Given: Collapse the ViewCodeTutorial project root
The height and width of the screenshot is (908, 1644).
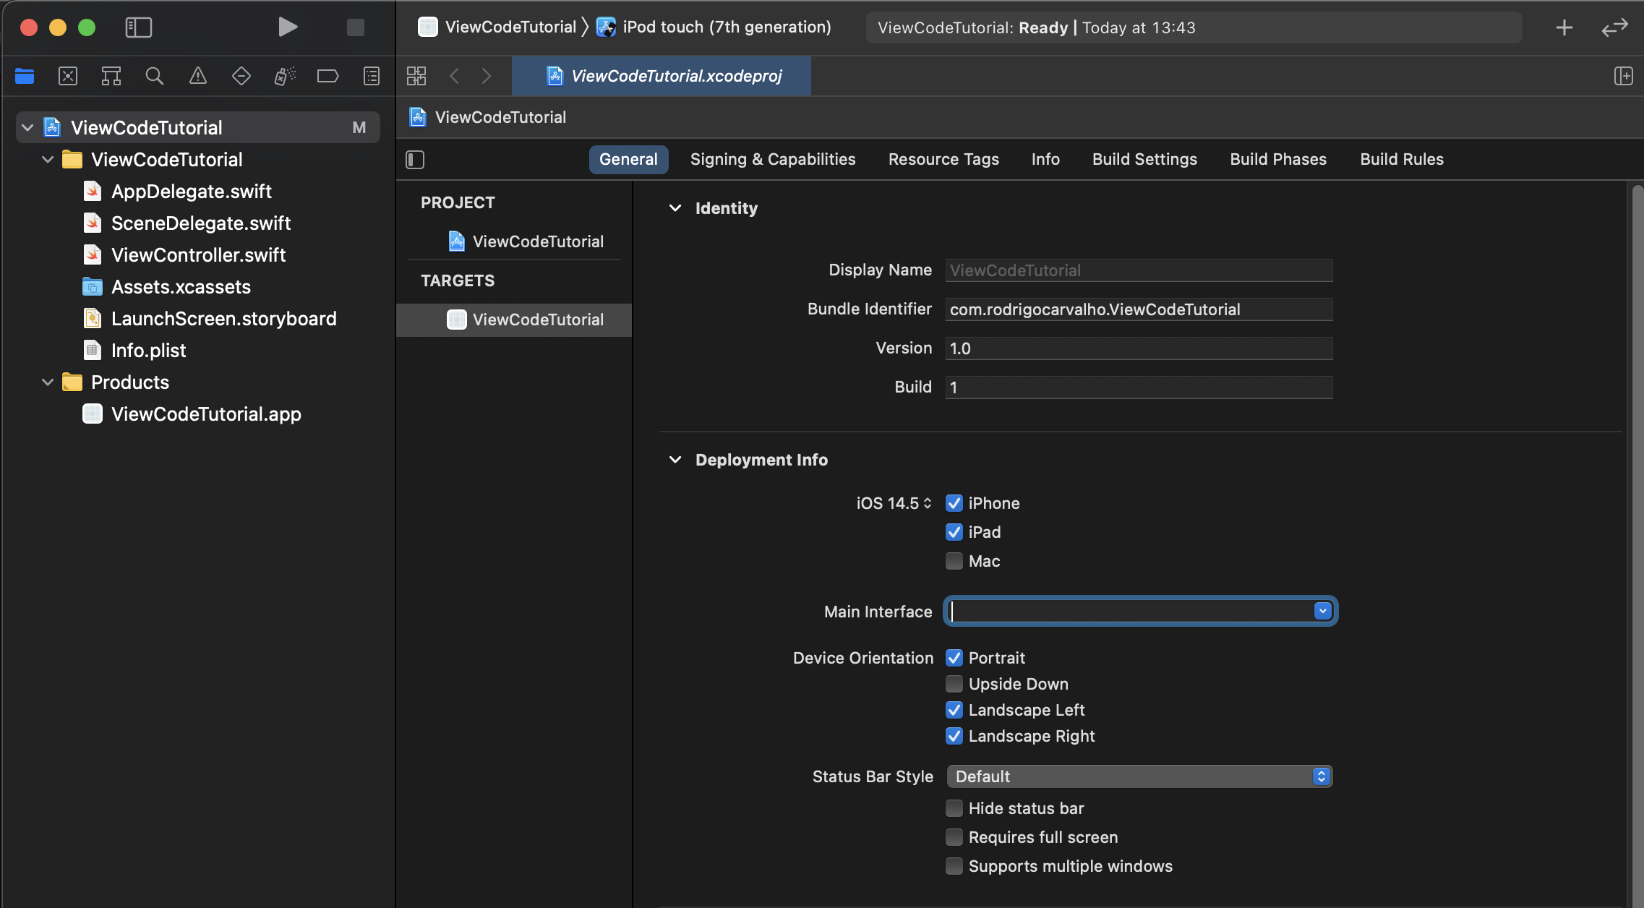Looking at the screenshot, I should 27,128.
